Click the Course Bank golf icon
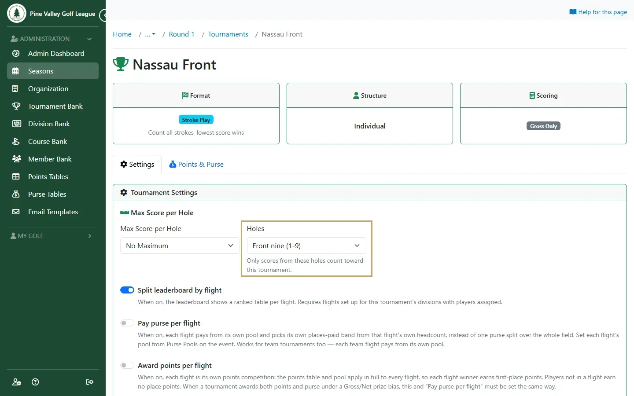 coord(16,141)
